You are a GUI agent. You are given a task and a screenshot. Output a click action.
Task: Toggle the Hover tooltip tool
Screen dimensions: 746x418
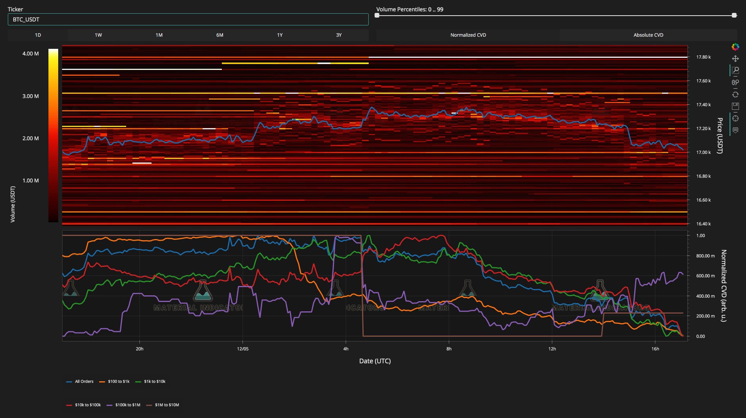point(735,130)
